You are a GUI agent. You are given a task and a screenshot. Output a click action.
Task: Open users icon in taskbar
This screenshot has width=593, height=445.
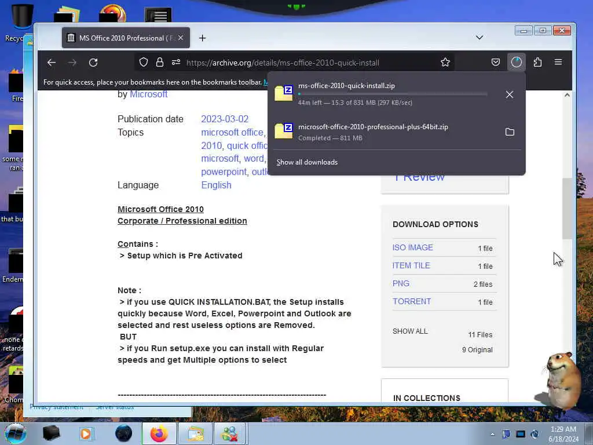(230, 433)
